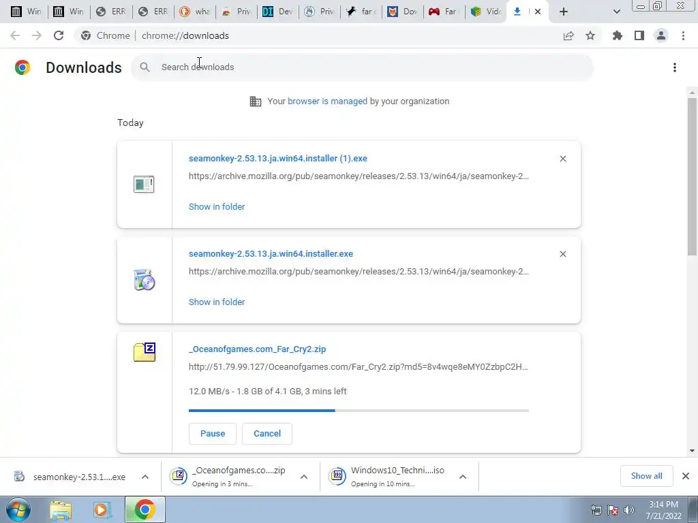Bookmark this page with star icon
The image size is (698, 523).
click(590, 35)
